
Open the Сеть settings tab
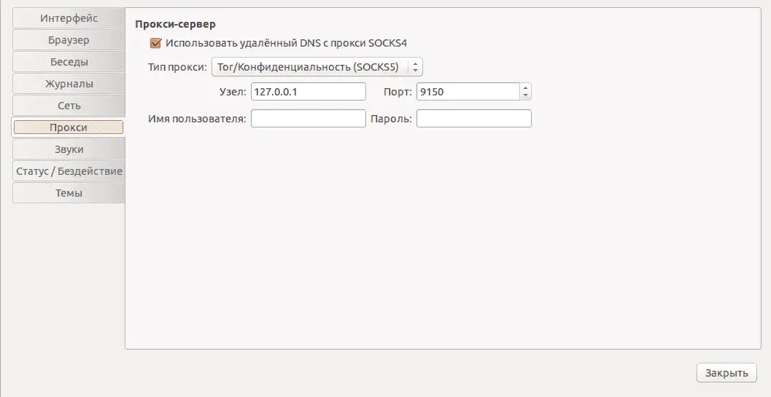pos(69,106)
